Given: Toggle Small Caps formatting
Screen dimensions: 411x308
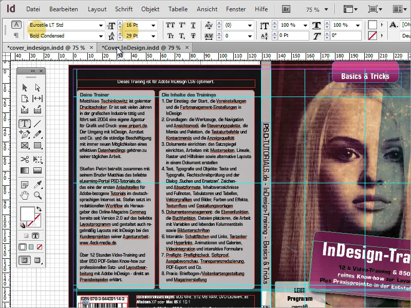Looking at the screenshot, I should pos(170,35).
